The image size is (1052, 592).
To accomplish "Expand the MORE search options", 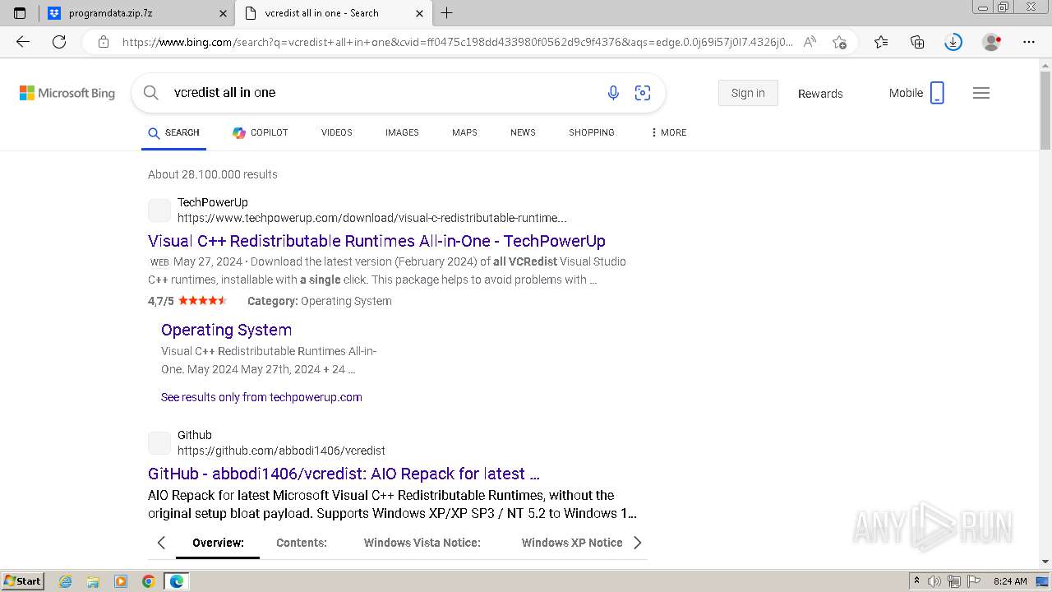I will pos(668,132).
